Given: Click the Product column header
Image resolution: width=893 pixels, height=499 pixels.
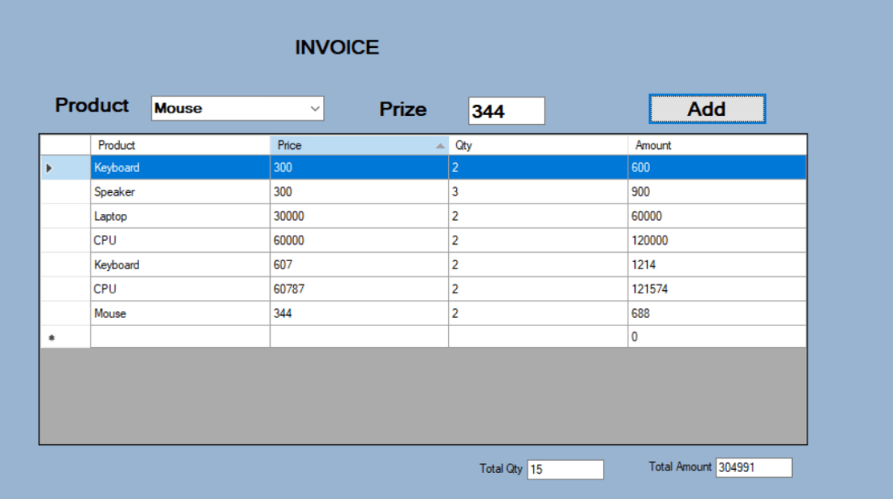Looking at the screenshot, I should 179,145.
